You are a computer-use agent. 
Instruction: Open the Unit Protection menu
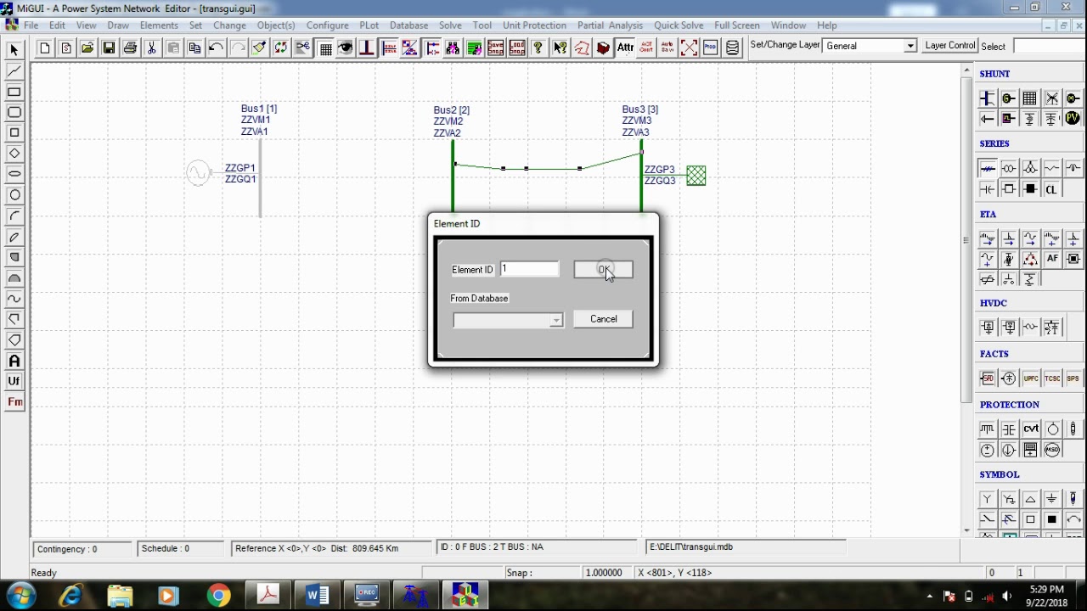(534, 25)
